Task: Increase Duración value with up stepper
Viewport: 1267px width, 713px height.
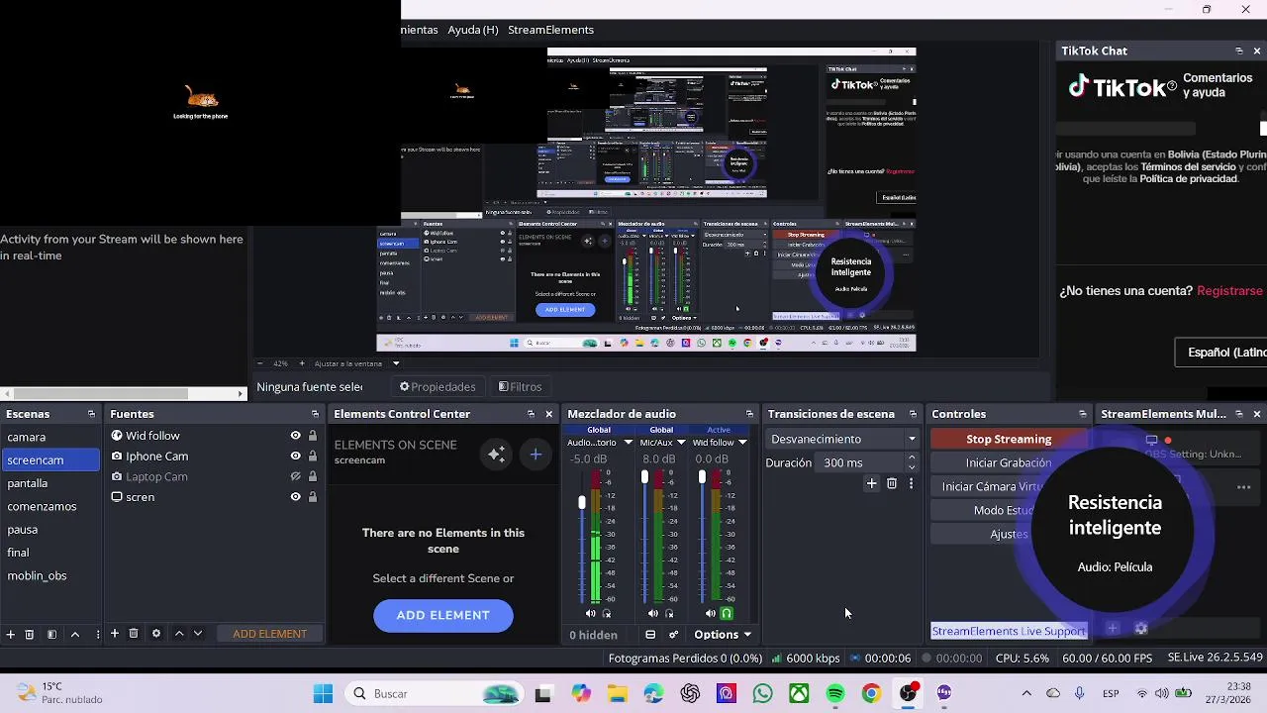Action: 912,458
